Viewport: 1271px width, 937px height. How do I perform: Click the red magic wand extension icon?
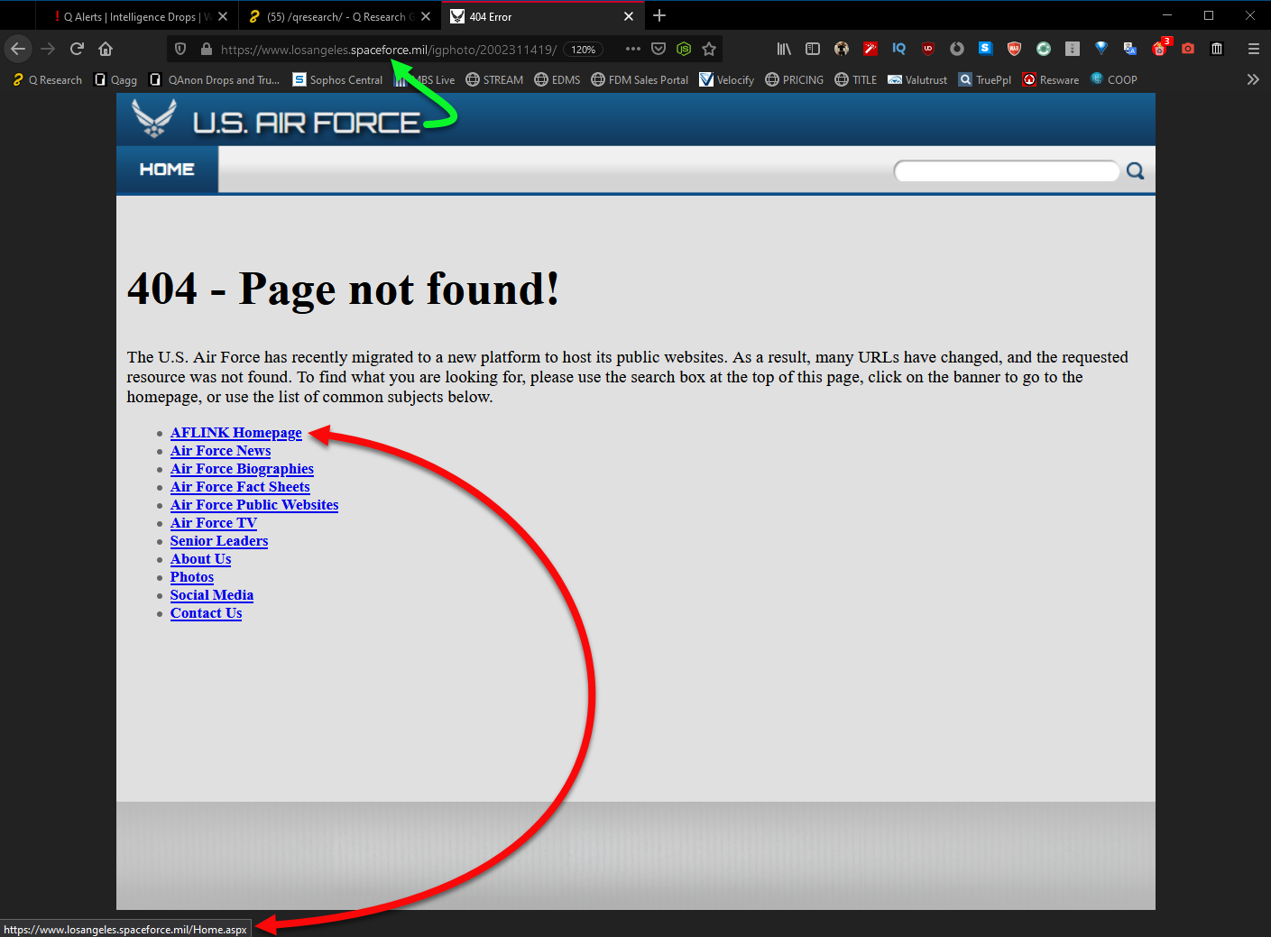click(870, 49)
